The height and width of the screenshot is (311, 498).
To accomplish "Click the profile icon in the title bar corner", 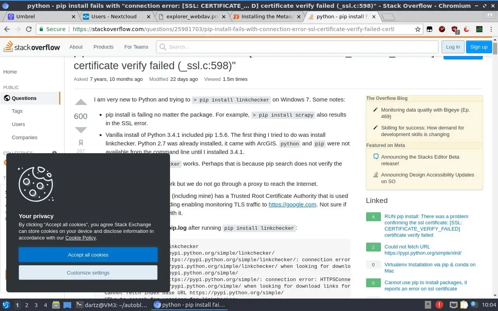I will coord(489,15).
